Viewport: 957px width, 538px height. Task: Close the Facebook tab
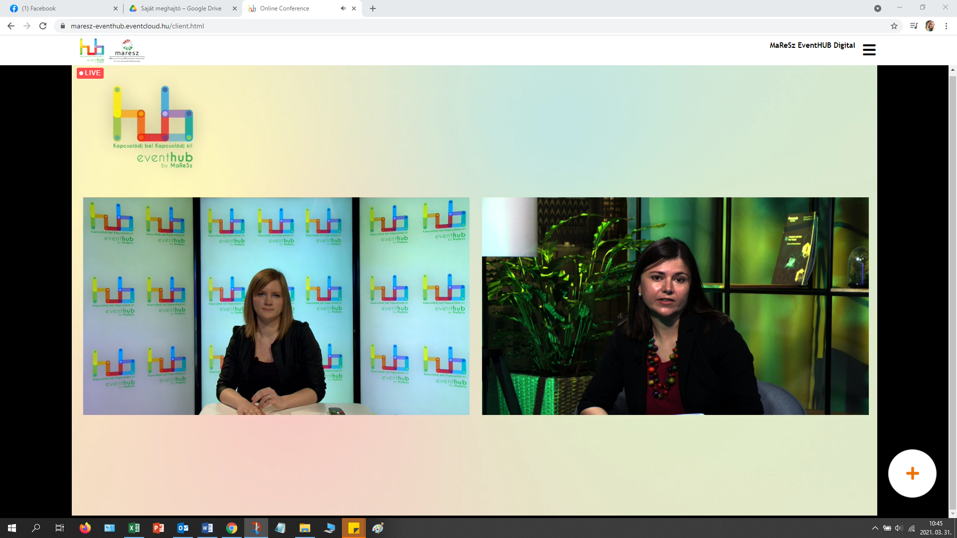tap(116, 8)
